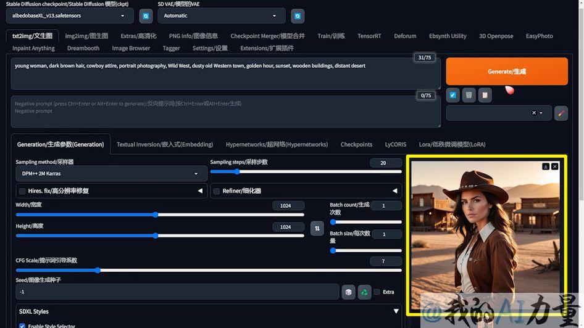Refresh the Stable Diffusion checkpoint list

click(x=146, y=16)
